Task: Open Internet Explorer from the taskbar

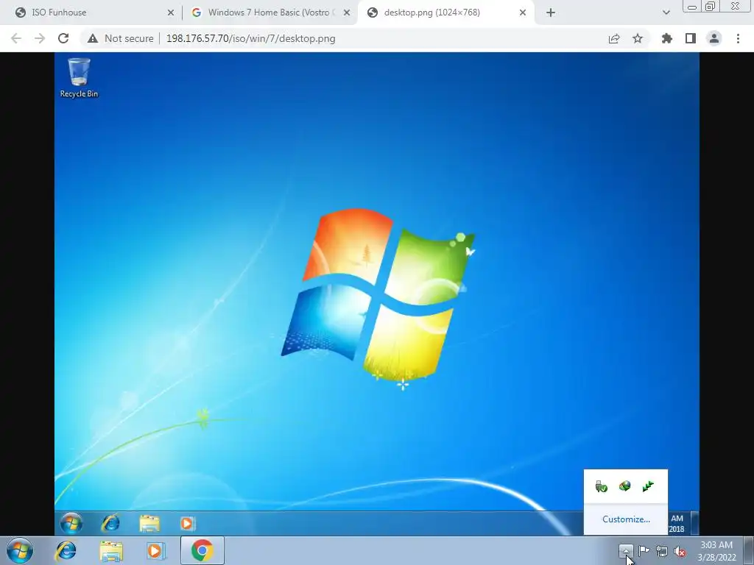Action: 66,550
